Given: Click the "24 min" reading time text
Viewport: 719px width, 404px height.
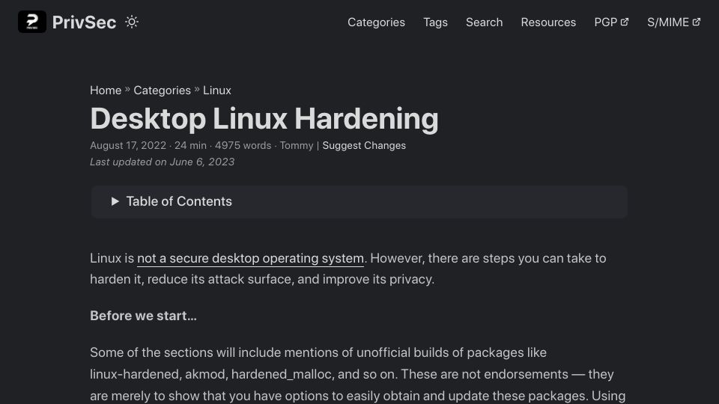Looking at the screenshot, I should tap(190, 146).
